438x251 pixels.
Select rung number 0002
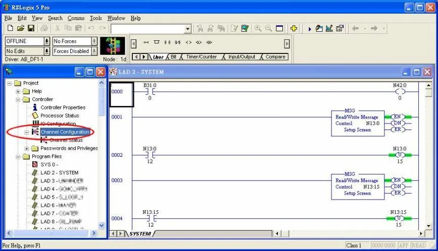[x=117, y=155]
